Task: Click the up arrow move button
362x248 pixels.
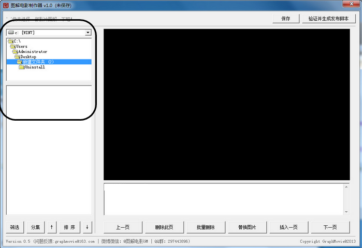Action: [52, 227]
